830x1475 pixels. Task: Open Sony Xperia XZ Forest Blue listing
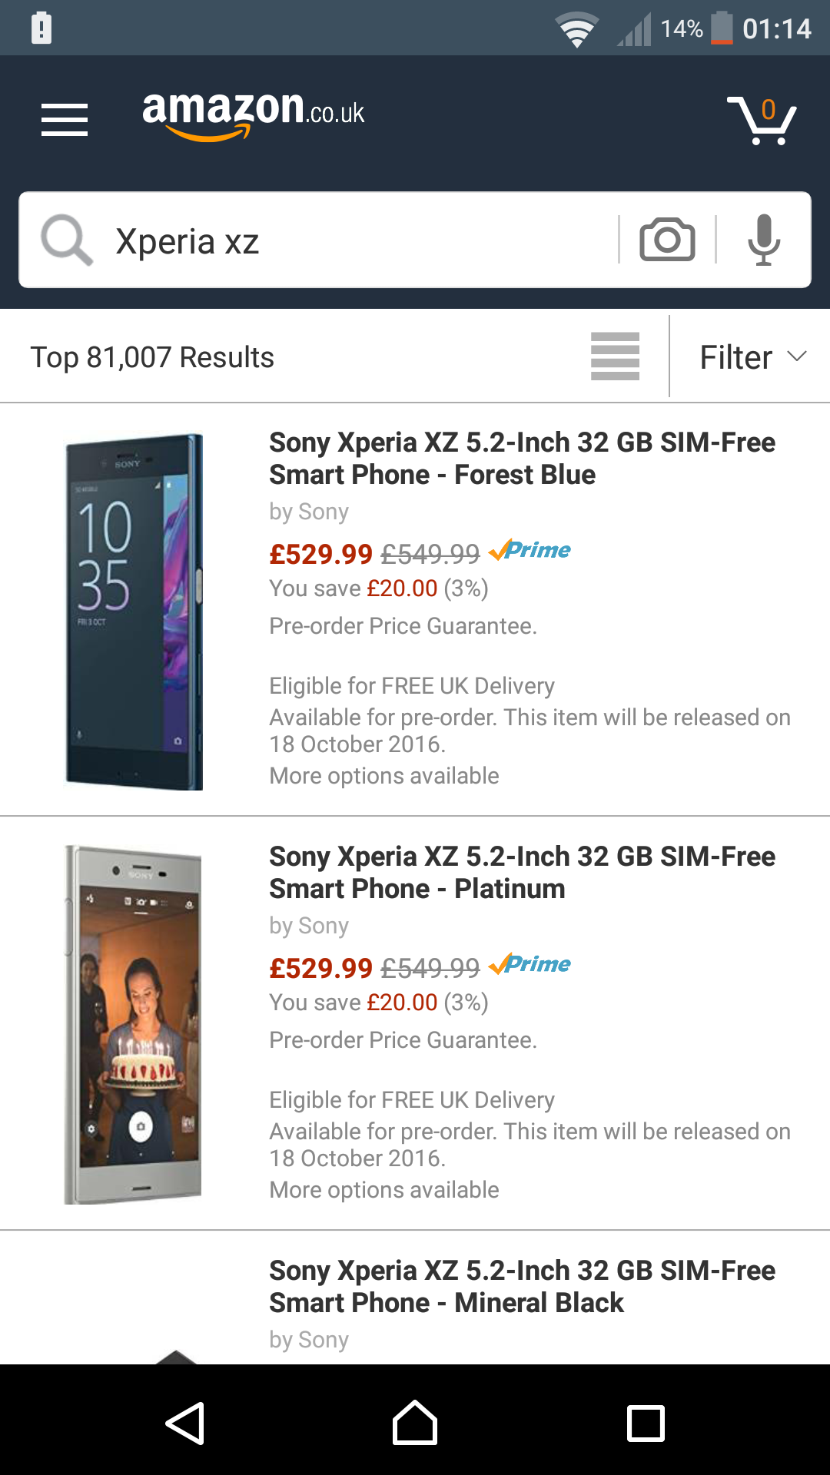522,459
